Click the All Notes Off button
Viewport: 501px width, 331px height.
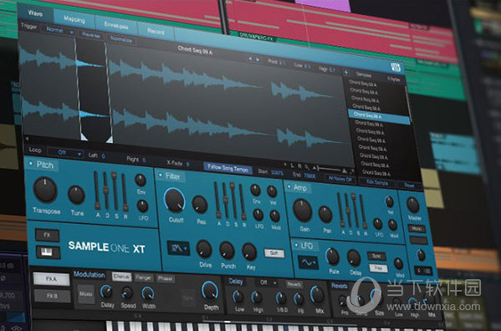340,180
